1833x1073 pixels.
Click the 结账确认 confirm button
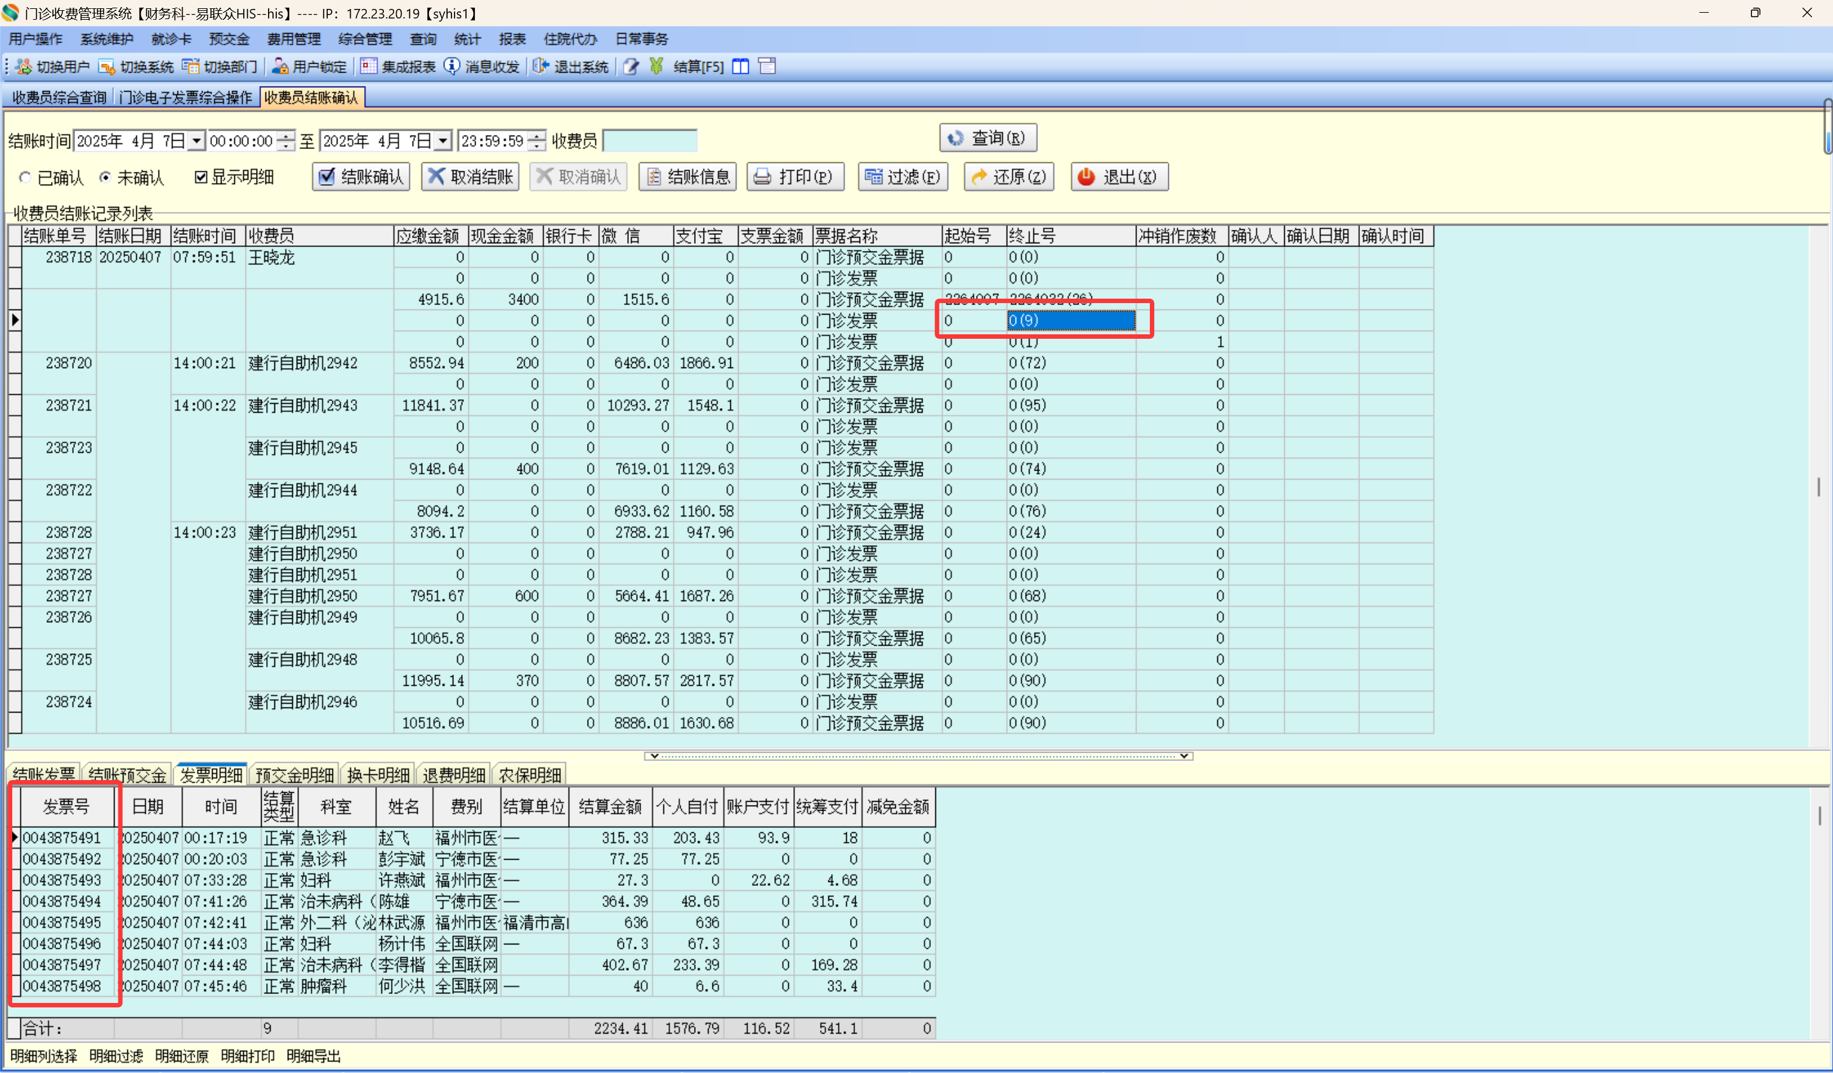point(362,177)
